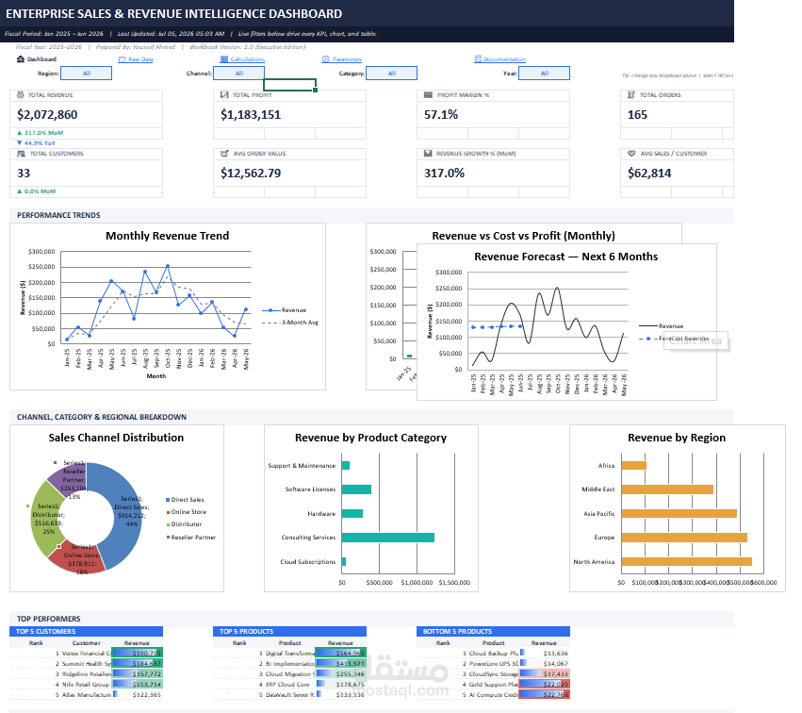
Task: Click the Total Profit chart icon
Action: (x=224, y=94)
